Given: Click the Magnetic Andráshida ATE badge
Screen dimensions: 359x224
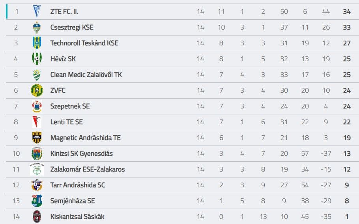Looking at the screenshot, I should [x=37, y=138].
